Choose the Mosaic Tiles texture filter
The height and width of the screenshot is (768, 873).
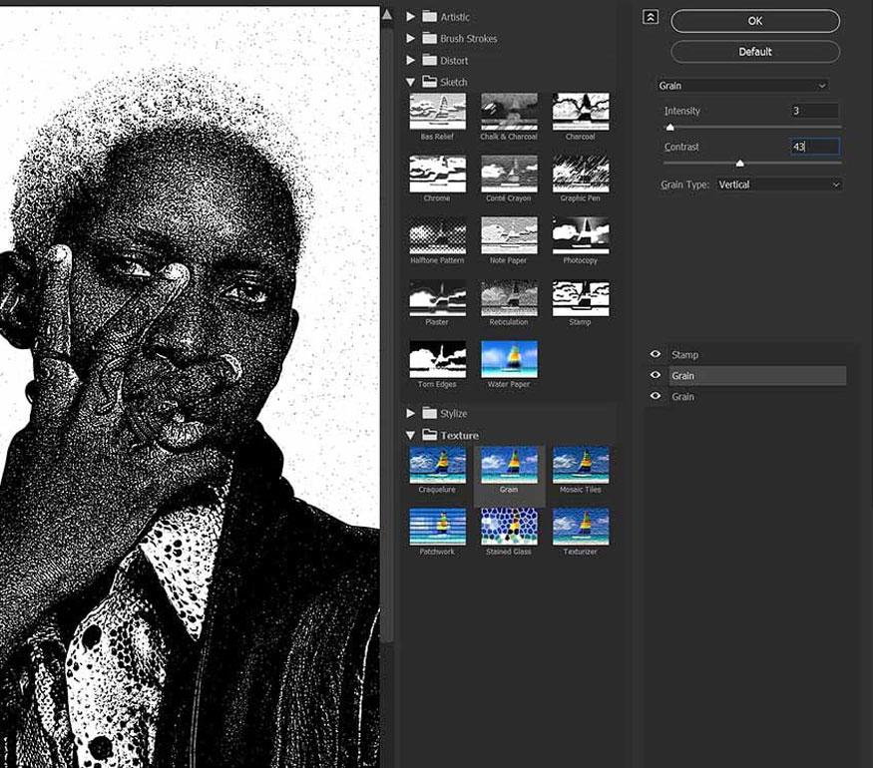[x=581, y=465]
